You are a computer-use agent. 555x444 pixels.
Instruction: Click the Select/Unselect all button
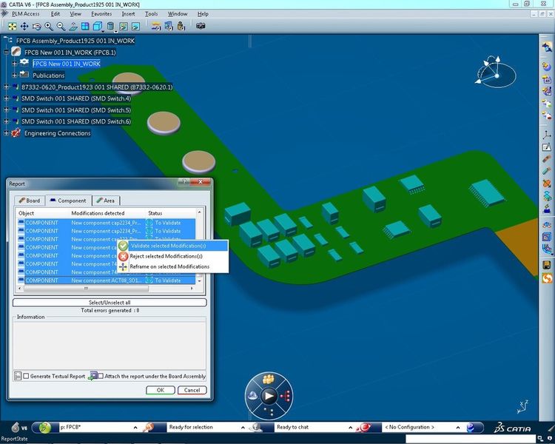110,303
